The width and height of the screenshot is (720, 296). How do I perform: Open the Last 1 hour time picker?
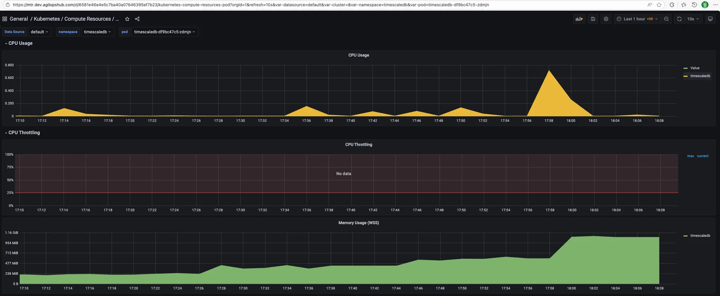637,19
